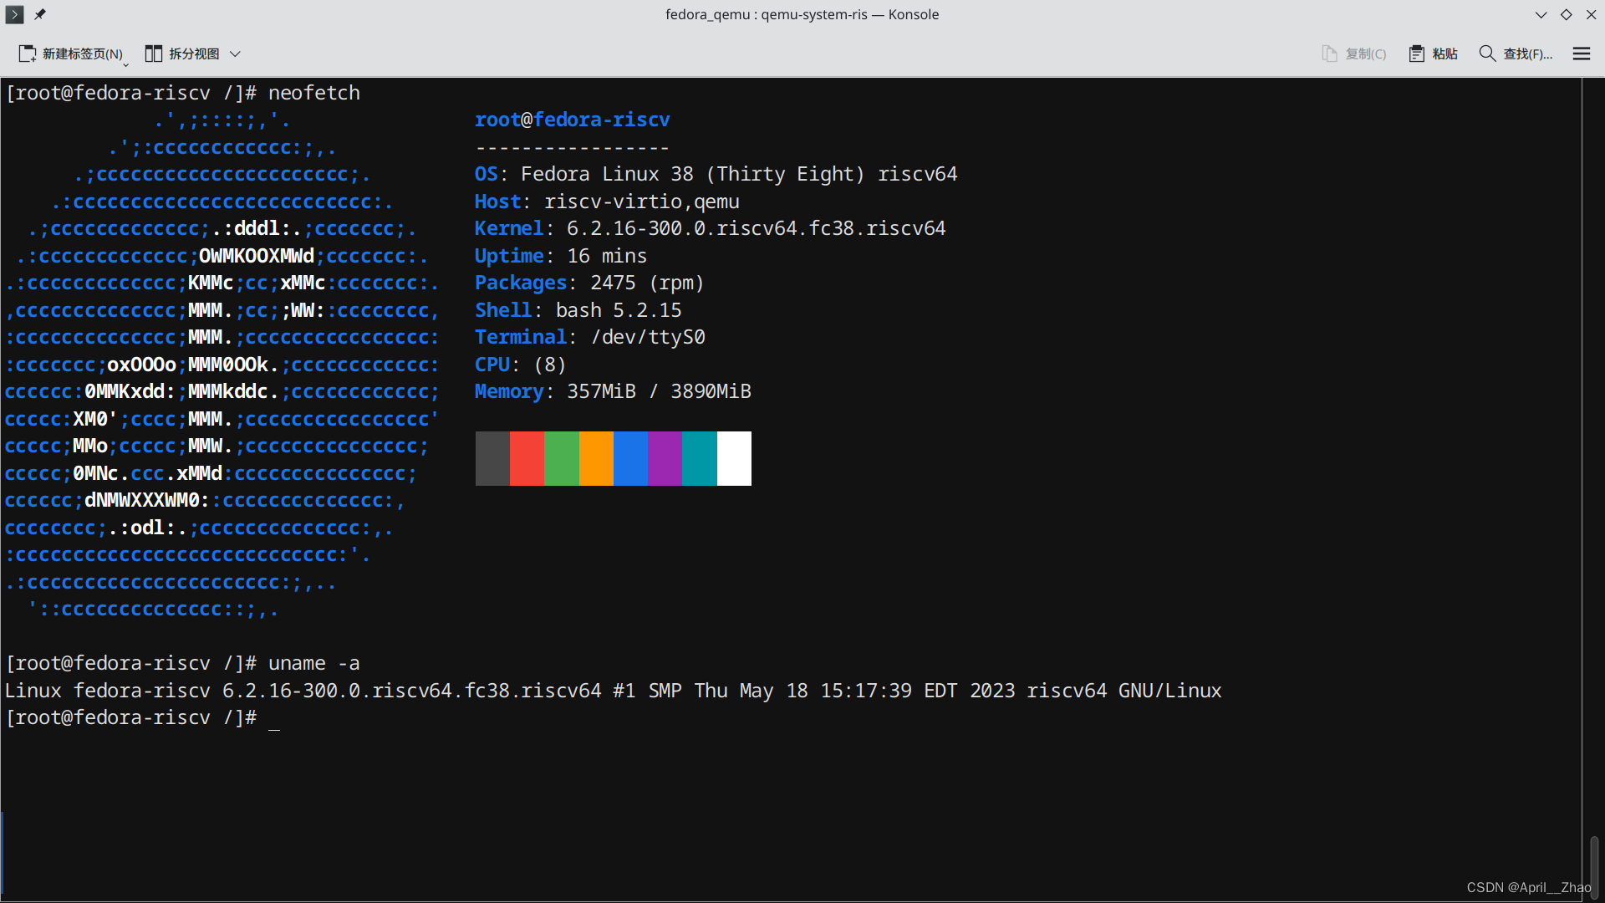This screenshot has height=903, width=1605.
Task: Open the hamburger menu
Action: [x=1581, y=54]
